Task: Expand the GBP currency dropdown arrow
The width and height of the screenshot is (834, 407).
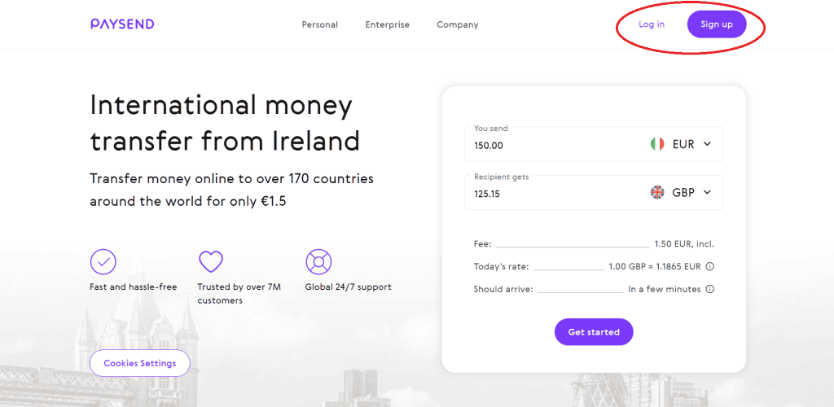Action: click(x=707, y=192)
